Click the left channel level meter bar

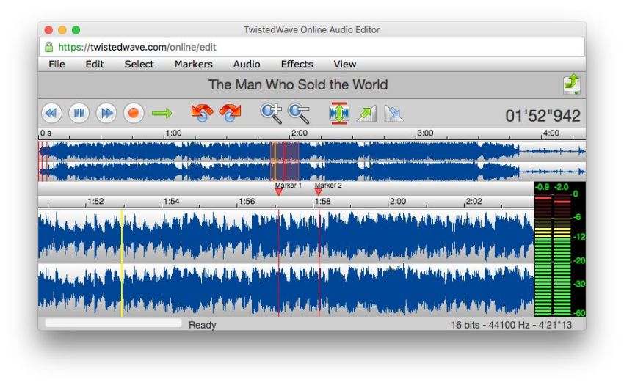click(x=543, y=254)
